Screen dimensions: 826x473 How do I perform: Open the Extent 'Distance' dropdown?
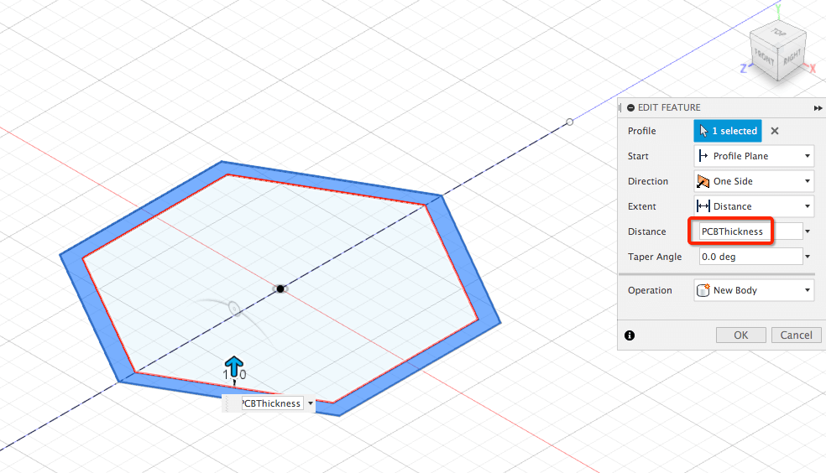point(754,206)
